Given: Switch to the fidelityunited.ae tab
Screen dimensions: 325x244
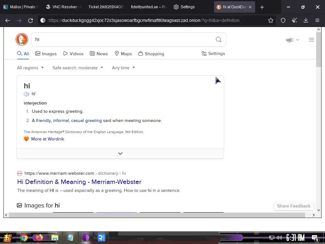Looking at the screenshot, I should [149, 7].
